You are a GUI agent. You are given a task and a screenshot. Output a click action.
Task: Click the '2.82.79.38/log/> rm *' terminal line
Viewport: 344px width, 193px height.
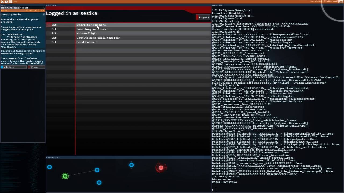pyautogui.click(x=227, y=131)
